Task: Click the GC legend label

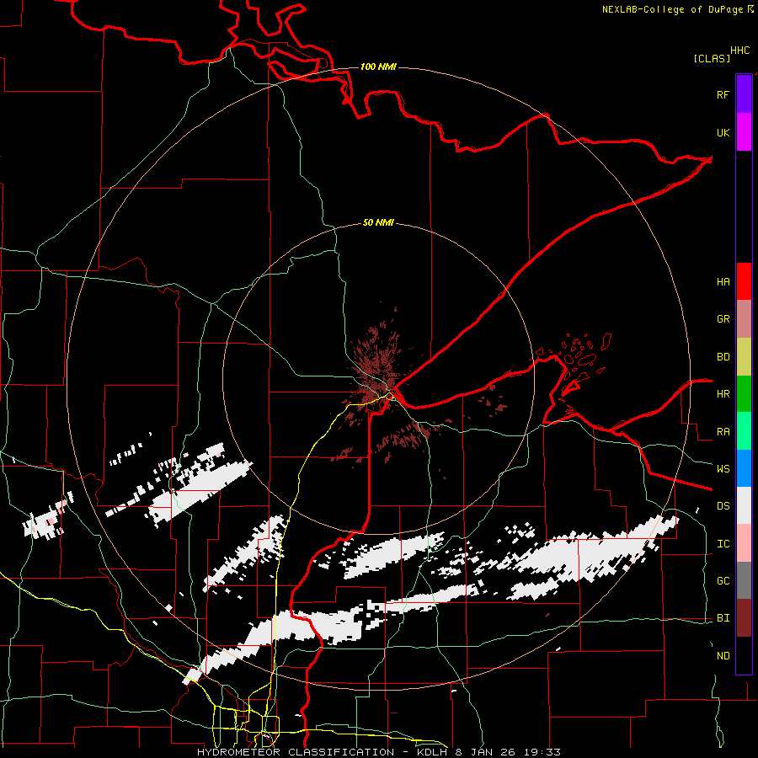Action: tap(723, 580)
